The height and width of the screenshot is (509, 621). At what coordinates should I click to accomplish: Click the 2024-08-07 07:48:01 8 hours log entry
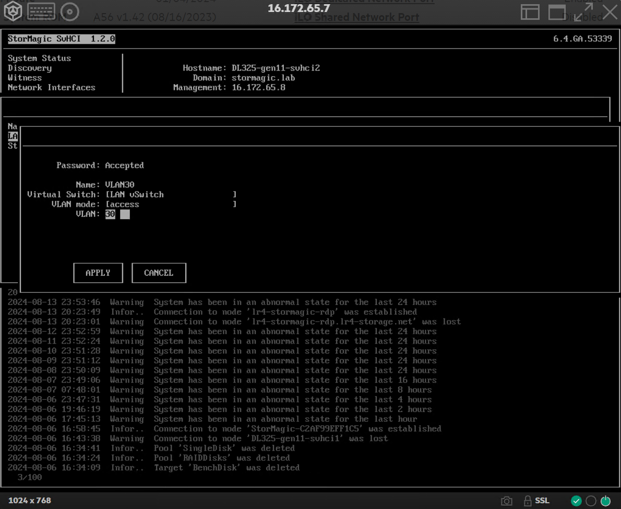coord(220,390)
